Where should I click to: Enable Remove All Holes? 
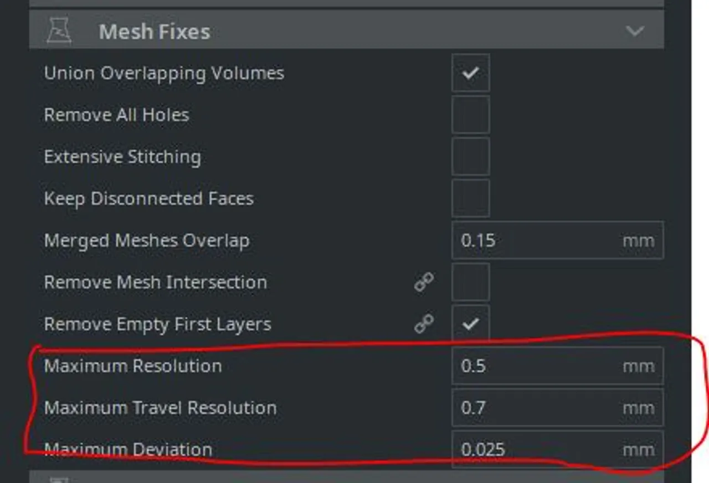(x=470, y=115)
